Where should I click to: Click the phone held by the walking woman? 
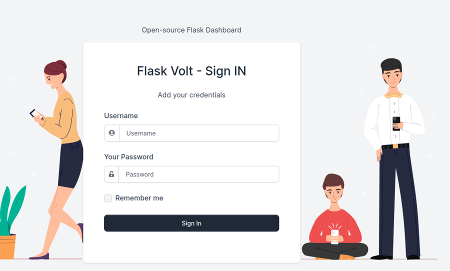click(34, 113)
